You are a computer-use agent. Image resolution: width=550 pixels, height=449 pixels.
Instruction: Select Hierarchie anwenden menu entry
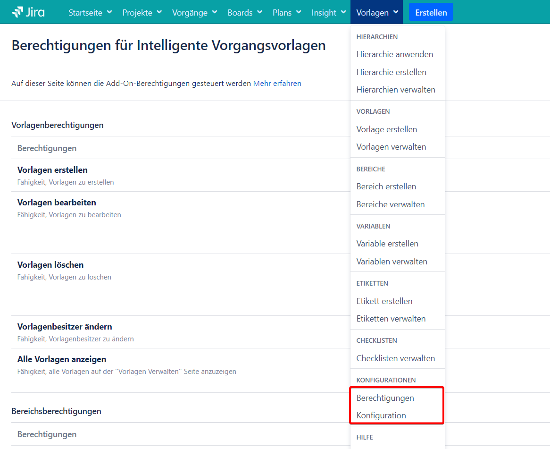click(x=394, y=54)
